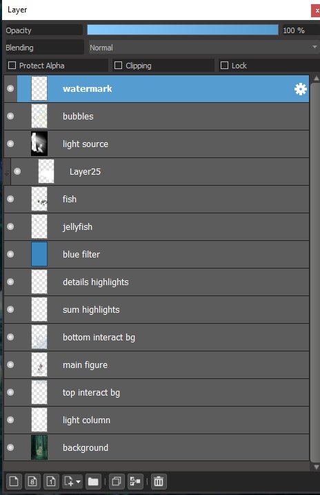Click the background layer thumbnail
The width and height of the screenshot is (320, 495).
39,447
